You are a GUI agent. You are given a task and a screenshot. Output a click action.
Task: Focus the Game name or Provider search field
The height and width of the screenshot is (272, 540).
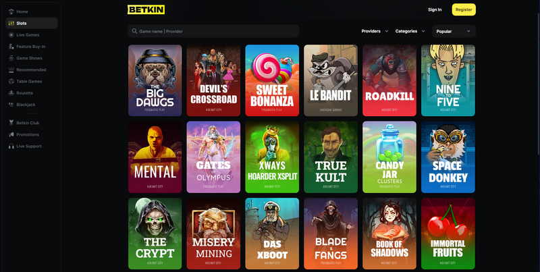[x=213, y=31]
